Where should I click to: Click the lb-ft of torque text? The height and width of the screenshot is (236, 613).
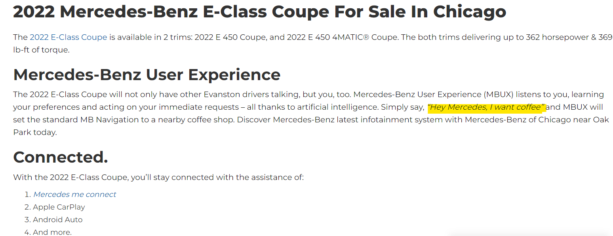41,50
